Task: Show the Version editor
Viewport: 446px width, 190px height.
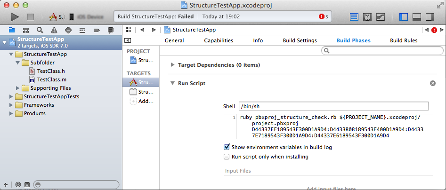Action: click(381, 17)
